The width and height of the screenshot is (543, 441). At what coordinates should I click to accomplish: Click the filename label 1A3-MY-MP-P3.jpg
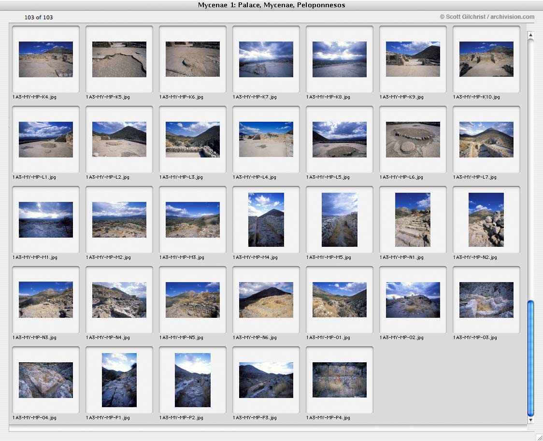(x=255, y=418)
